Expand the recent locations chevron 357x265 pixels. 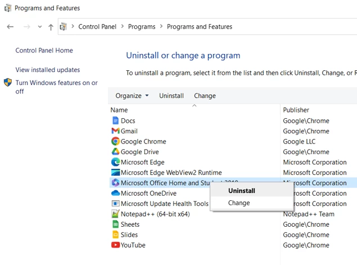(40, 27)
